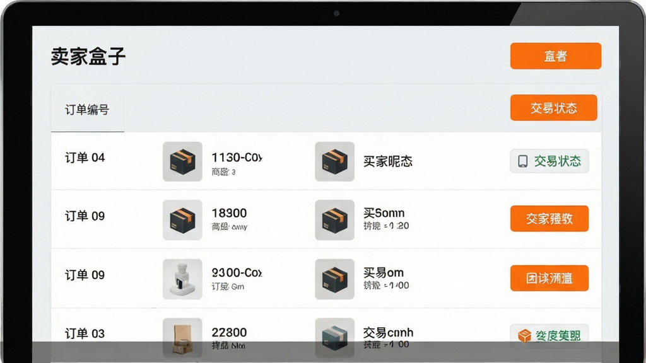Screen dimensions: 646x363
Task: Open product box thumbnail beside 1130-Cox
Action: click(182, 162)
